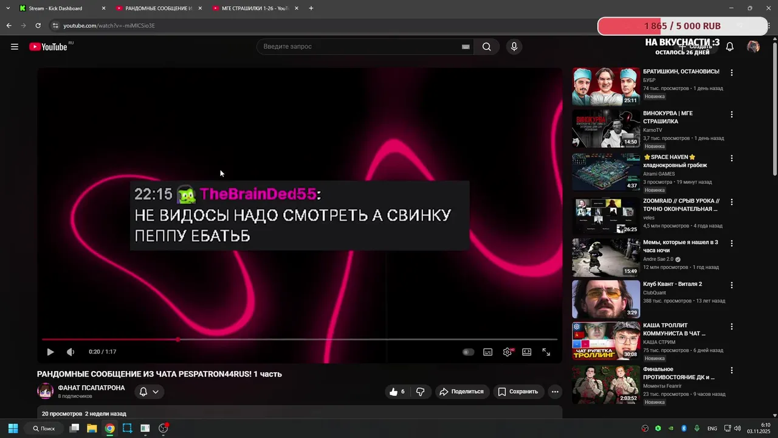The height and width of the screenshot is (438, 778).
Task: Click the KarnoTV channel name
Action: (653, 130)
